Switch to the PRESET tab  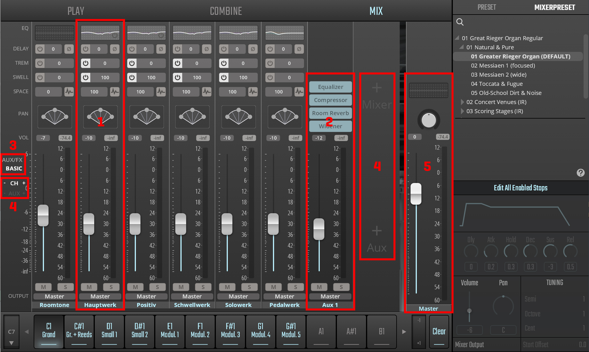point(487,7)
